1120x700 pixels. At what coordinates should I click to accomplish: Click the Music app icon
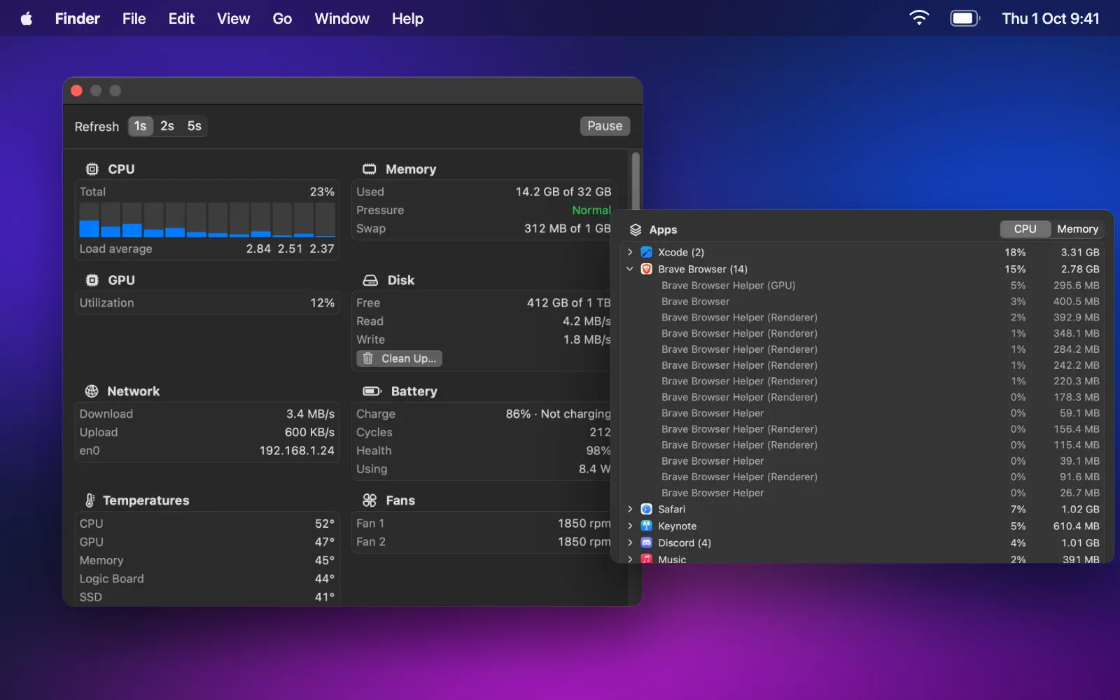(x=647, y=559)
